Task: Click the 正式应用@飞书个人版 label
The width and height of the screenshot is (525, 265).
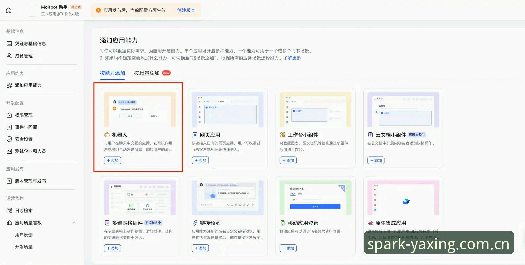Action: [60, 14]
